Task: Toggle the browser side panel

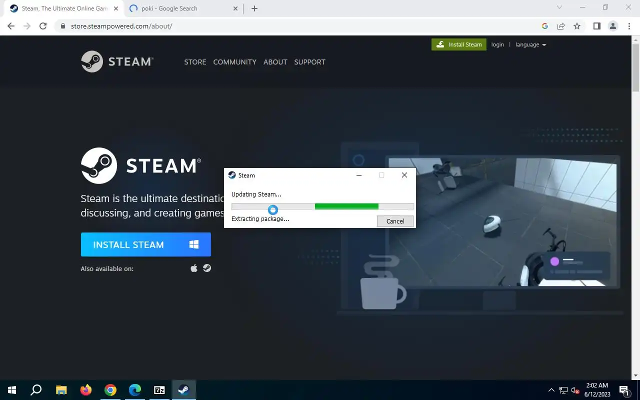Action: pos(596,26)
